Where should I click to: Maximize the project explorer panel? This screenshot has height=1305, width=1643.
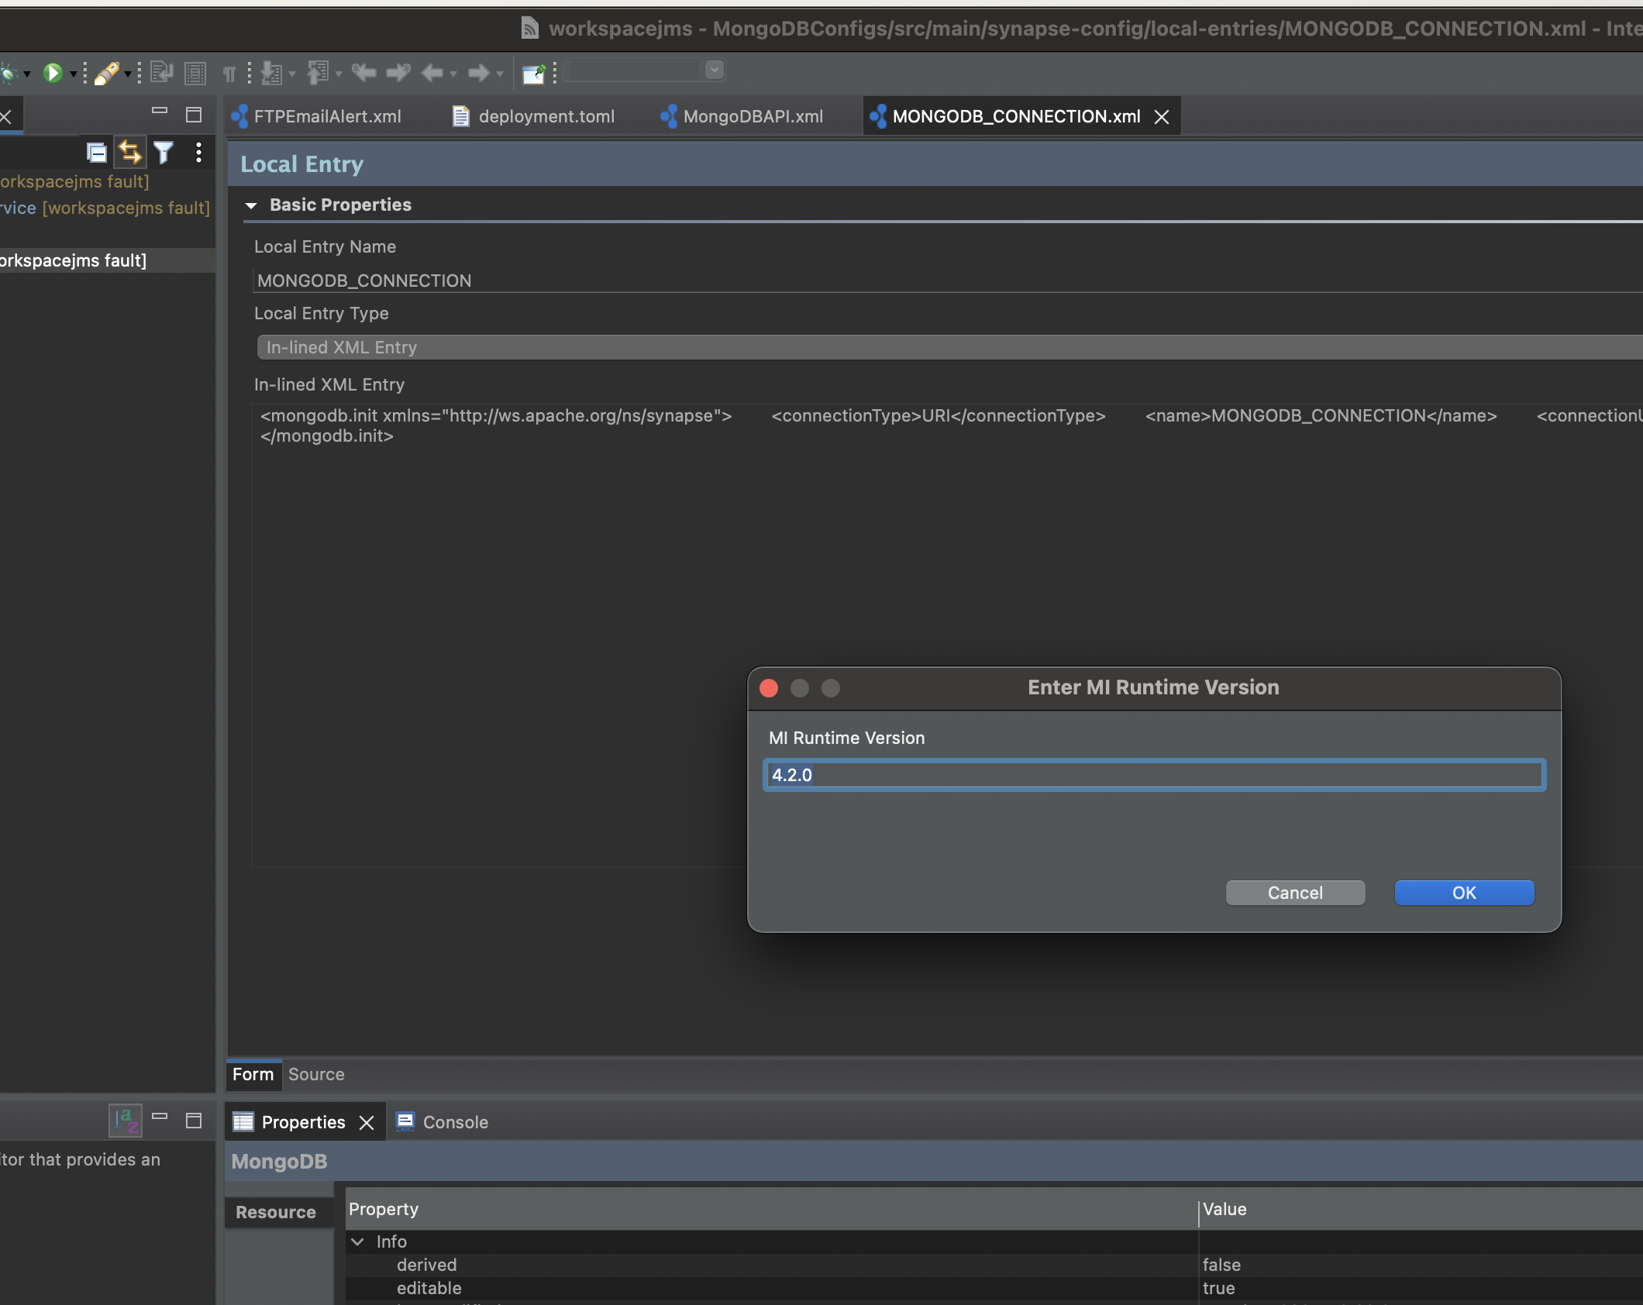[x=194, y=115]
